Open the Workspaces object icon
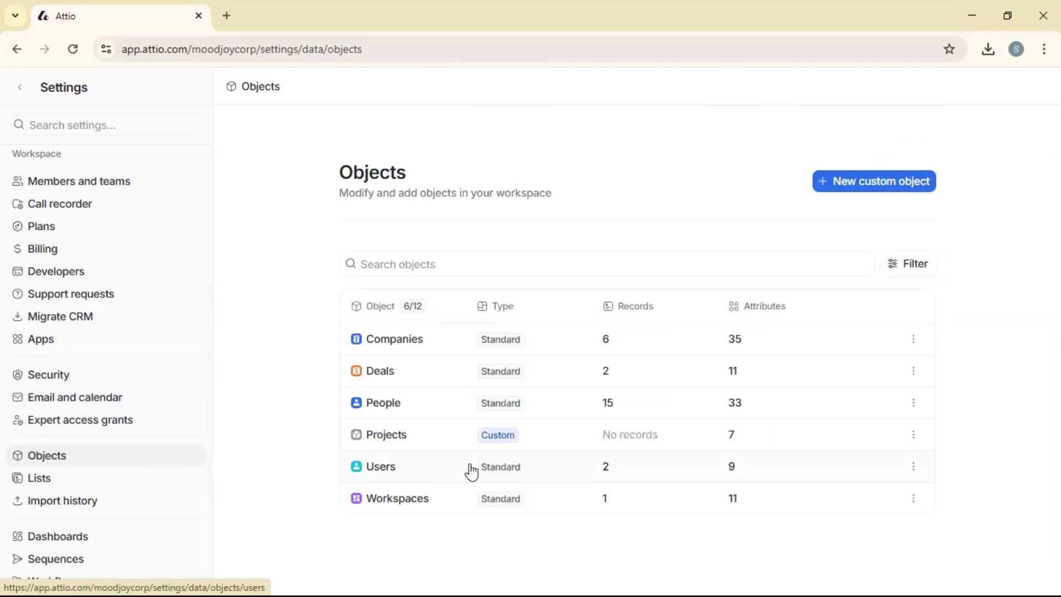 coord(356,498)
